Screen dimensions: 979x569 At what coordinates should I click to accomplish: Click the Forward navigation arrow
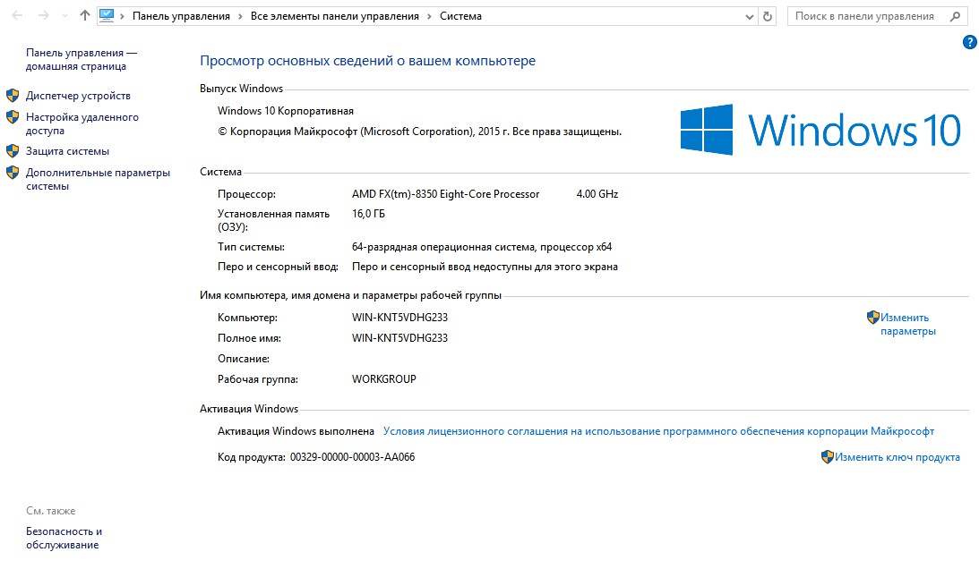44,15
